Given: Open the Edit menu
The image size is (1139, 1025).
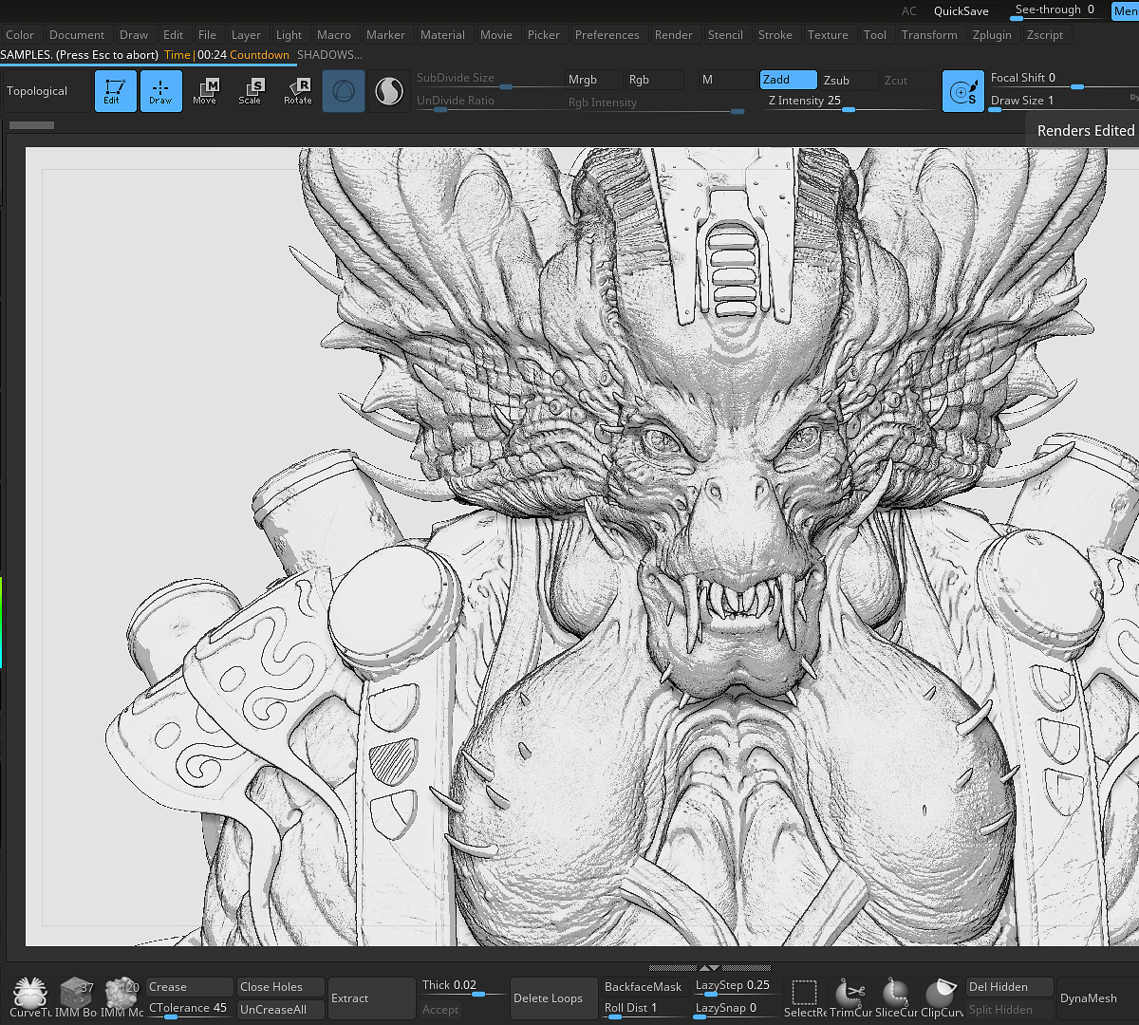Looking at the screenshot, I should pos(173,35).
